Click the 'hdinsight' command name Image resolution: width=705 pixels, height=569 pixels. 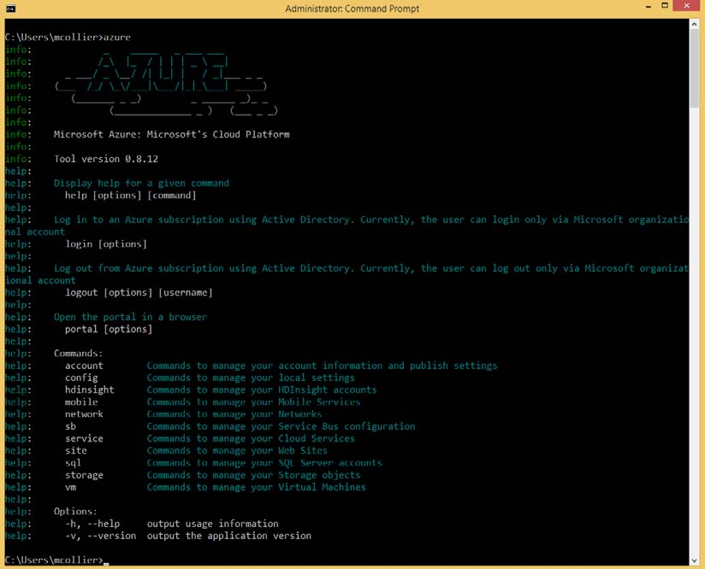pyautogui.click(x=89, y=390)
